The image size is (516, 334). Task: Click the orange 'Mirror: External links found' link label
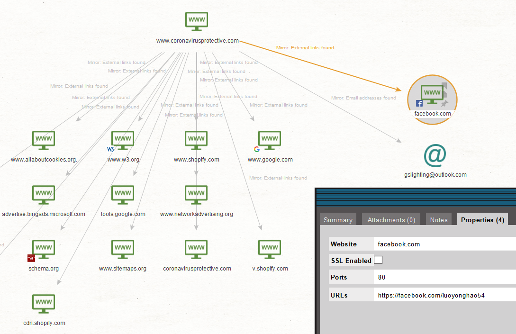[305, 48]
